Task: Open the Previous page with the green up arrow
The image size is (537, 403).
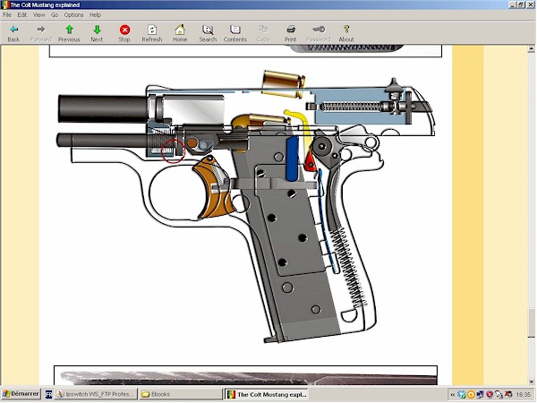Action: [x=69, y=33]
